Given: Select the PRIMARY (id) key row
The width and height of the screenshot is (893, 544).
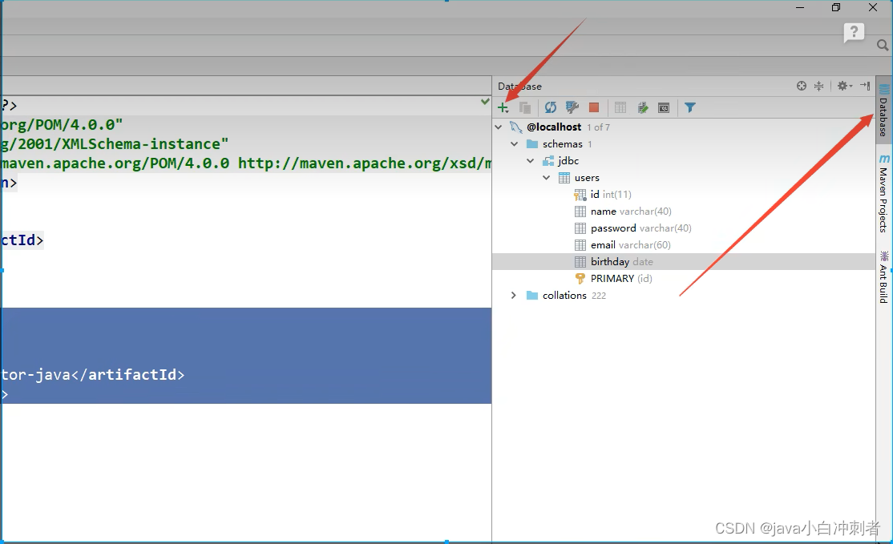Looking at the screenshot, I should pyautogui.click(x=684, y=278).
